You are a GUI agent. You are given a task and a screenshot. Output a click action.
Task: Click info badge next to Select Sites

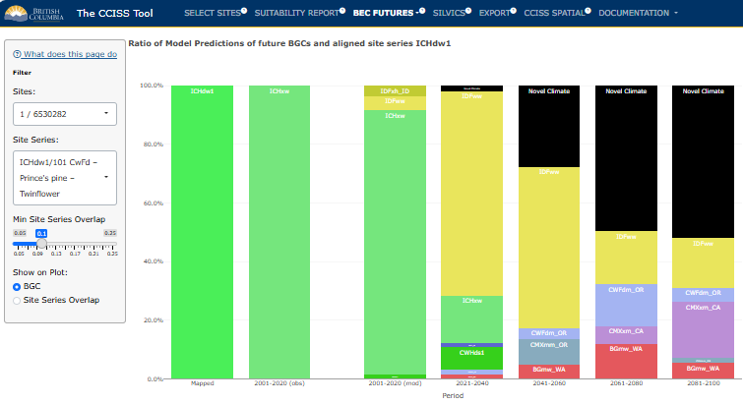point(244,11)
